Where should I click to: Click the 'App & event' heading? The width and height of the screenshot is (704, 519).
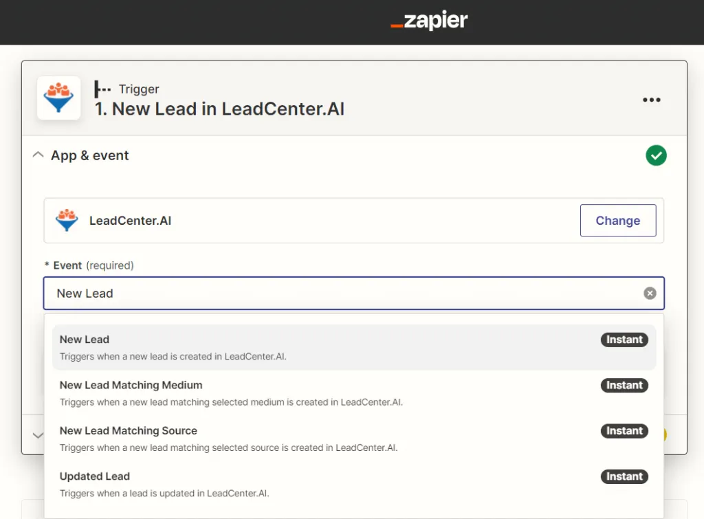tap(90, 156)
